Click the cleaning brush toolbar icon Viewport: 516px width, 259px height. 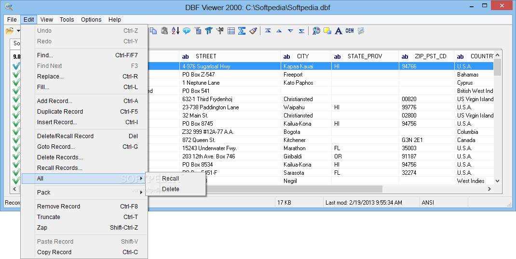[x=253, y=30]
